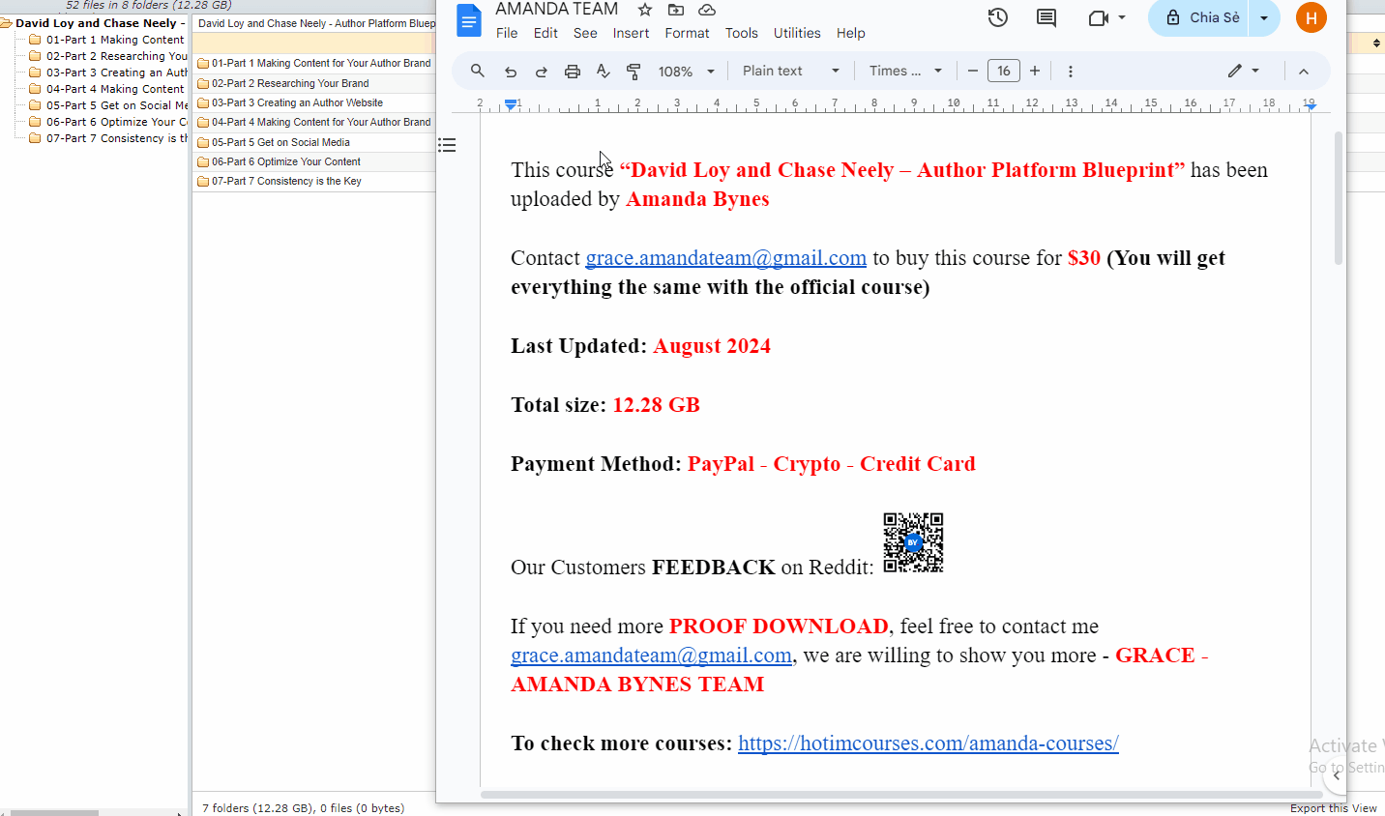This screenshot has width=1385, height=816.
Task: Select 06-Part 6 Optimize Your tree folder
Action: point(116,122)
